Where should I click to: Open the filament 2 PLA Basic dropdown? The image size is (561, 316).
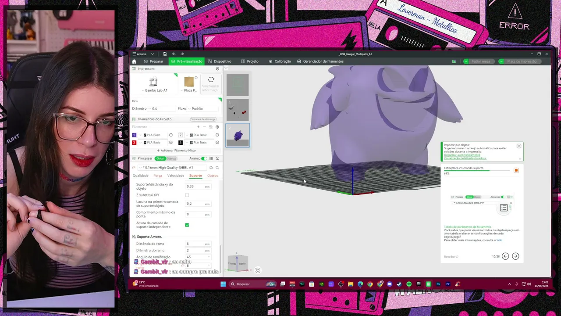pyautogui.click(x=200, y=135)
